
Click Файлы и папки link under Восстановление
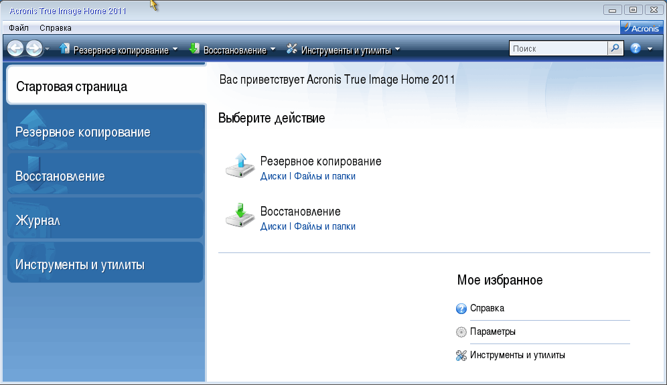coord(325,226)
